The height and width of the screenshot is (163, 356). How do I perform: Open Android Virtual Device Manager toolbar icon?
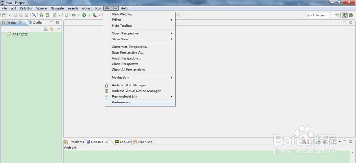(47, 15)
